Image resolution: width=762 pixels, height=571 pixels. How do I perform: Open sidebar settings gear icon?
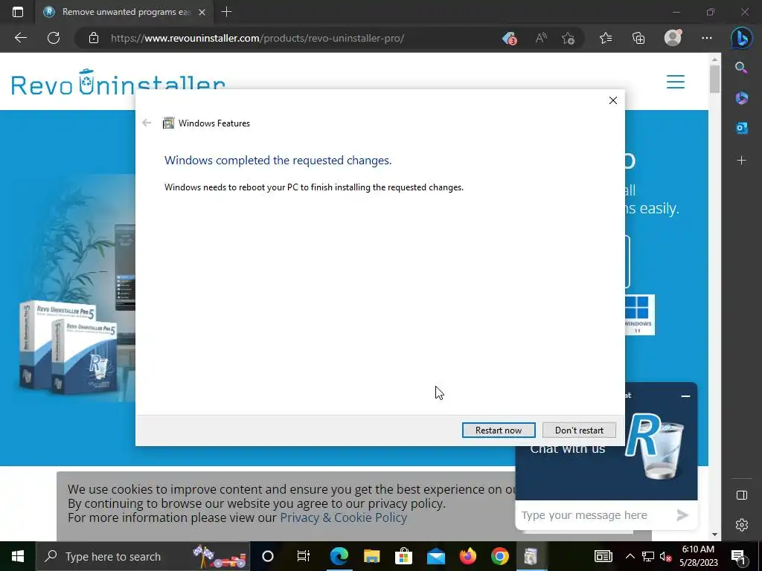tap(742, 525)
